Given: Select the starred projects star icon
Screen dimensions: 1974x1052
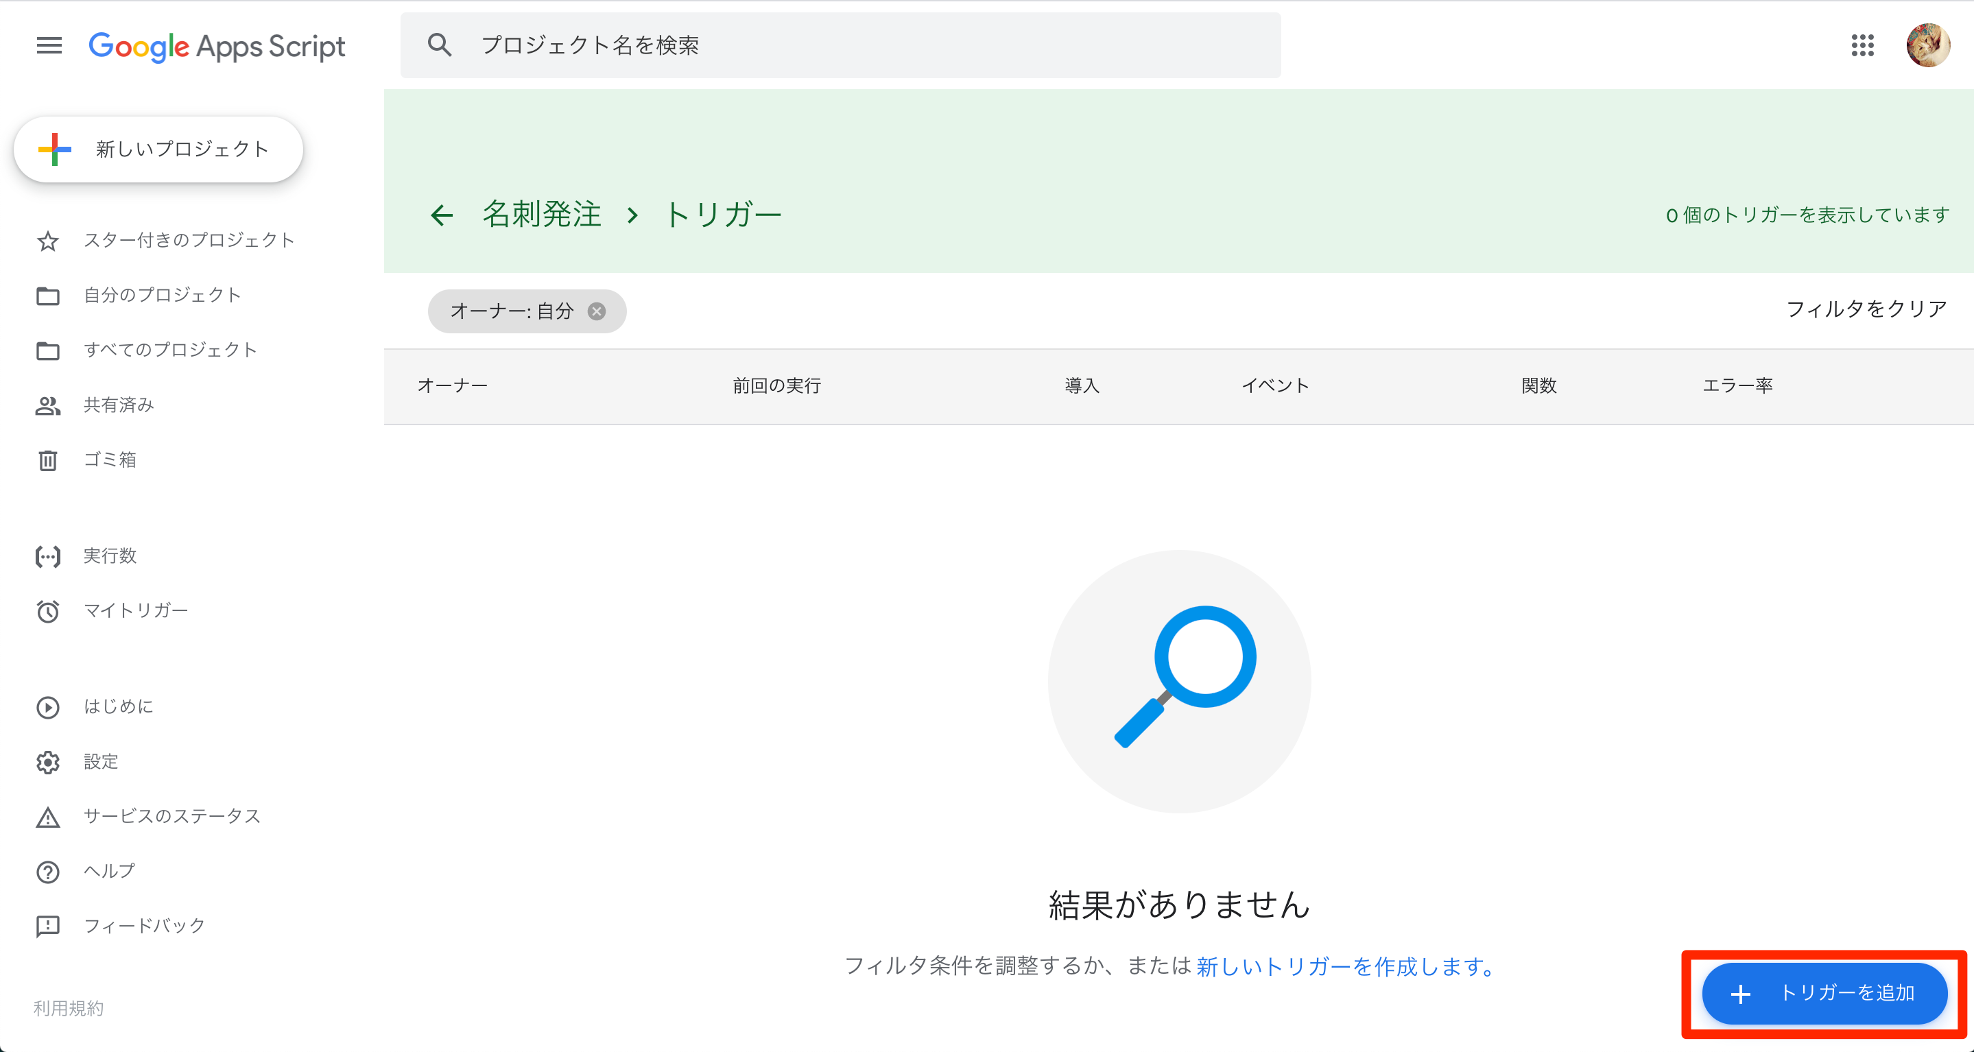Looking at the screenshot, I should click(x=47, y=241).
